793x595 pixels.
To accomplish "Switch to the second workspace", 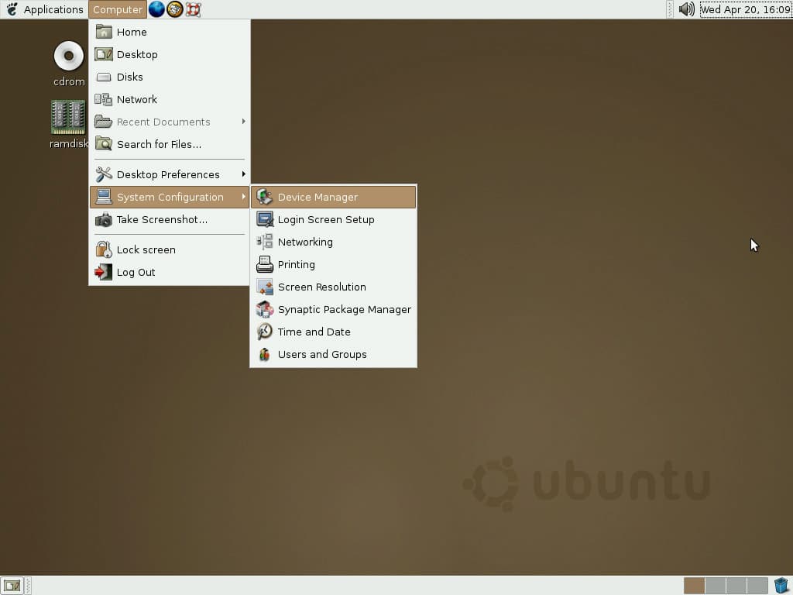I will pyautogui.click(x=715, y=586).
